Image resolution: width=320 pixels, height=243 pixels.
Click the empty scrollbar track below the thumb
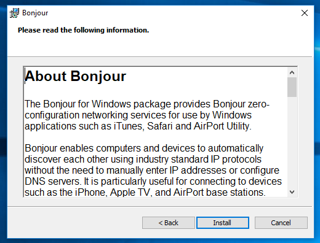(292, 142)
